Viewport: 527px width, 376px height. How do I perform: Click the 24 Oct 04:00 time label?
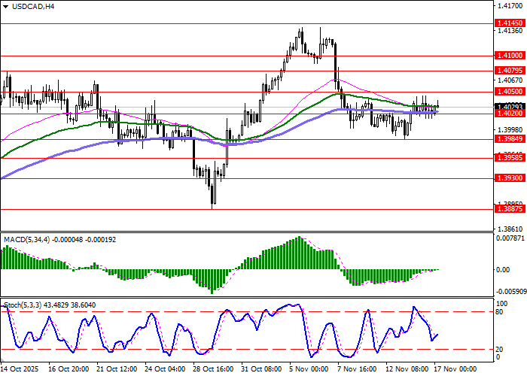tap(166, 369)
